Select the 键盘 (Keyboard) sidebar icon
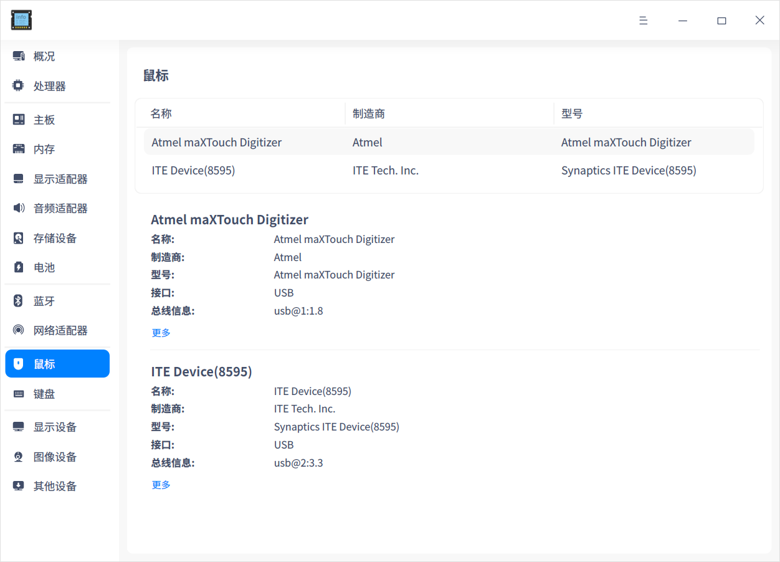Image resolution: width=780 pixels, height=562 pixels. 17,393
